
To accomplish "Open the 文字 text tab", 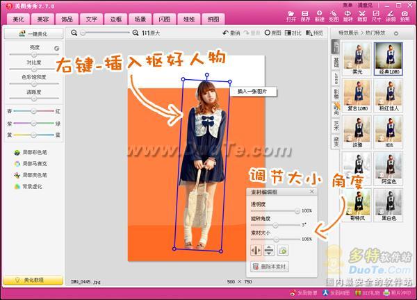I will 92,19.
